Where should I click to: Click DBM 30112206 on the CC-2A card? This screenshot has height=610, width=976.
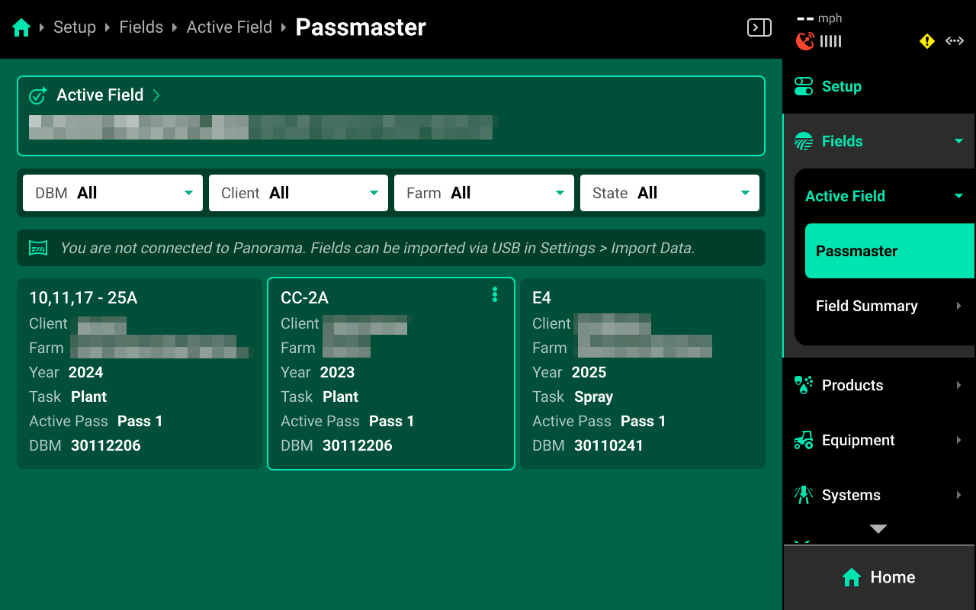(x=357, y=445)
